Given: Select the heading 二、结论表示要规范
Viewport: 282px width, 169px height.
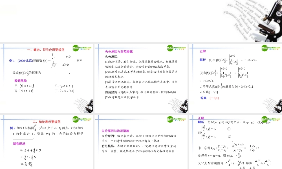Looking at the screenshot, I should click(47, 122).
